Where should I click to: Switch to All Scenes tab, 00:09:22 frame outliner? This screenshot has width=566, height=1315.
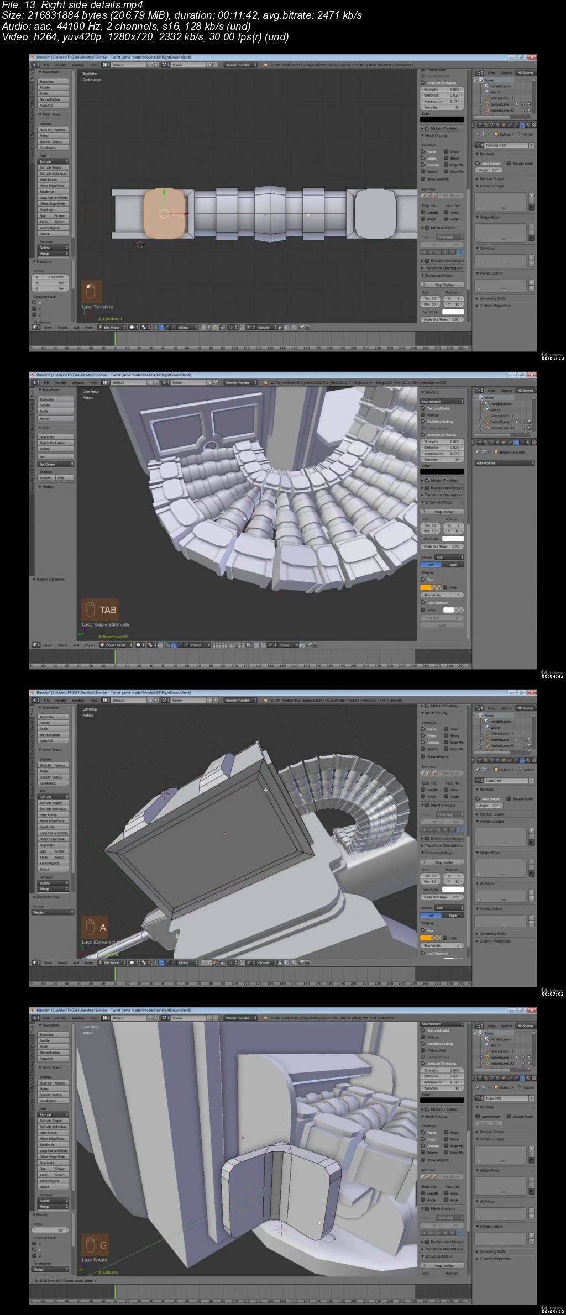point(525,1025)
